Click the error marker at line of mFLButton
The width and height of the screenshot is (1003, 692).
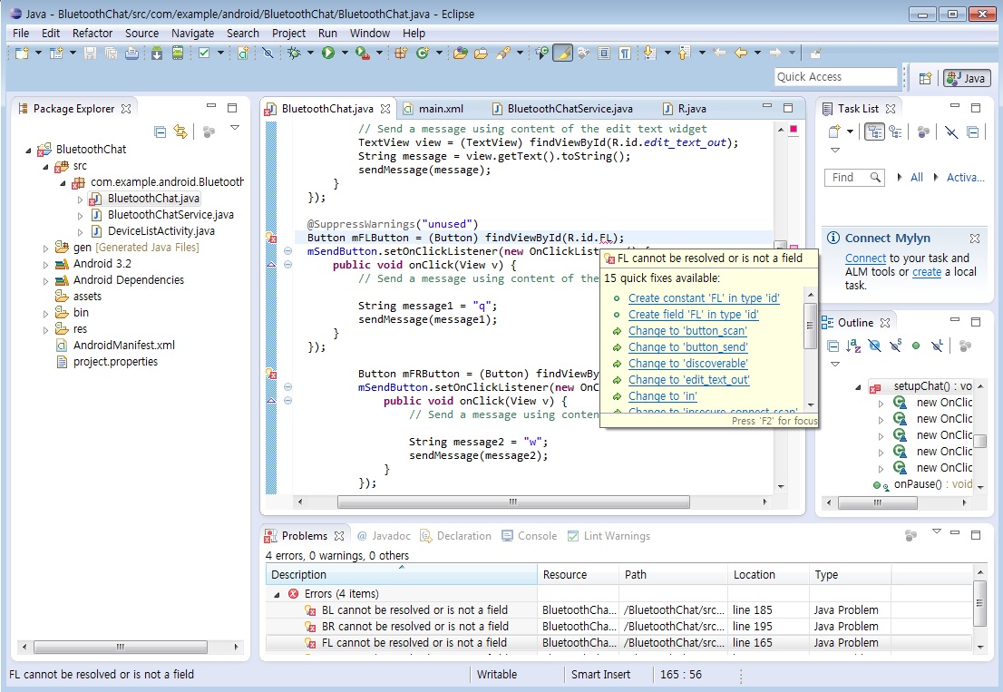pyautogui.click(x=271, y=238)
